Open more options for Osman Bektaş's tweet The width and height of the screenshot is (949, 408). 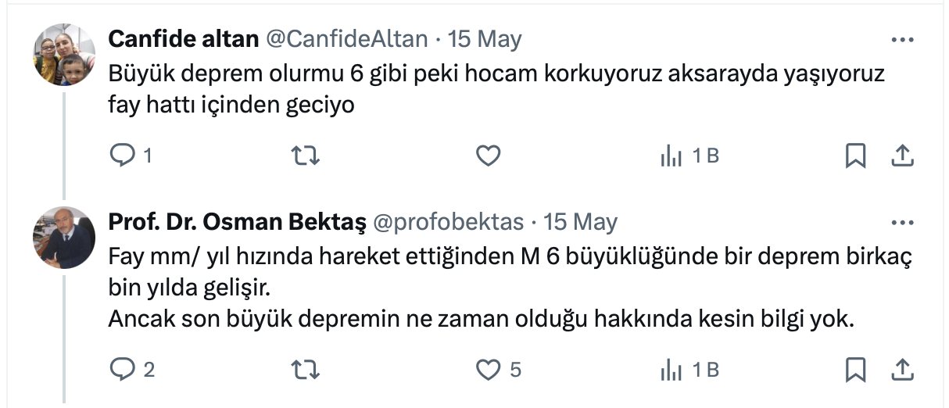click(903, 223)
